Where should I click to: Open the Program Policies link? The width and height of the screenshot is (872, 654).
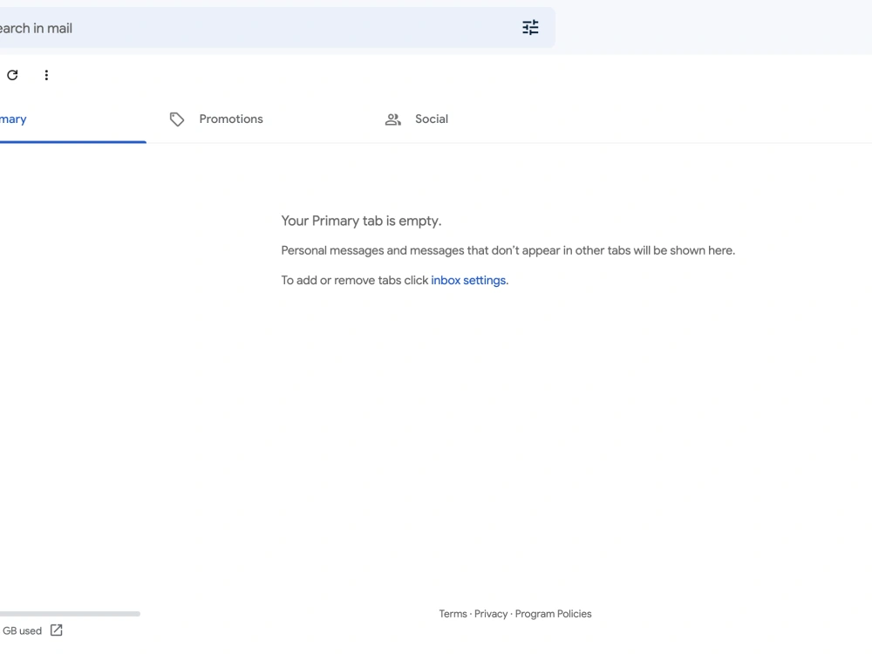click(553, 614)
